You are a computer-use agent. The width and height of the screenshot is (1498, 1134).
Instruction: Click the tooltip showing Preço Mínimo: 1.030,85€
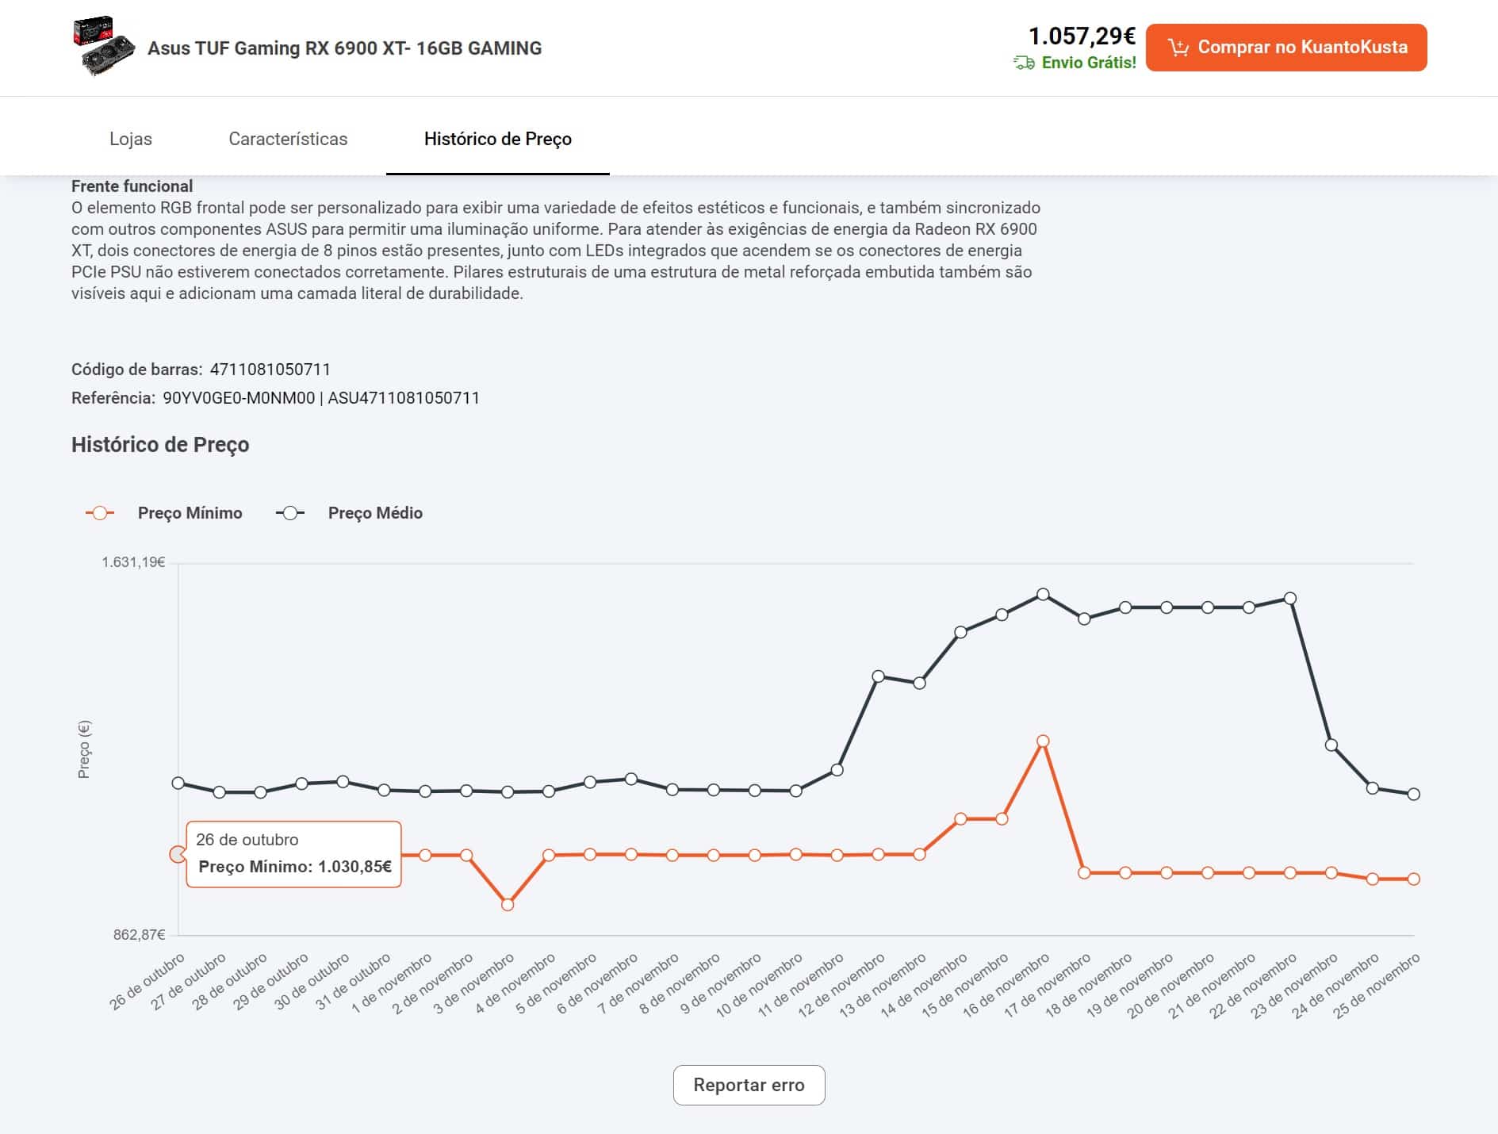(293, 854)
